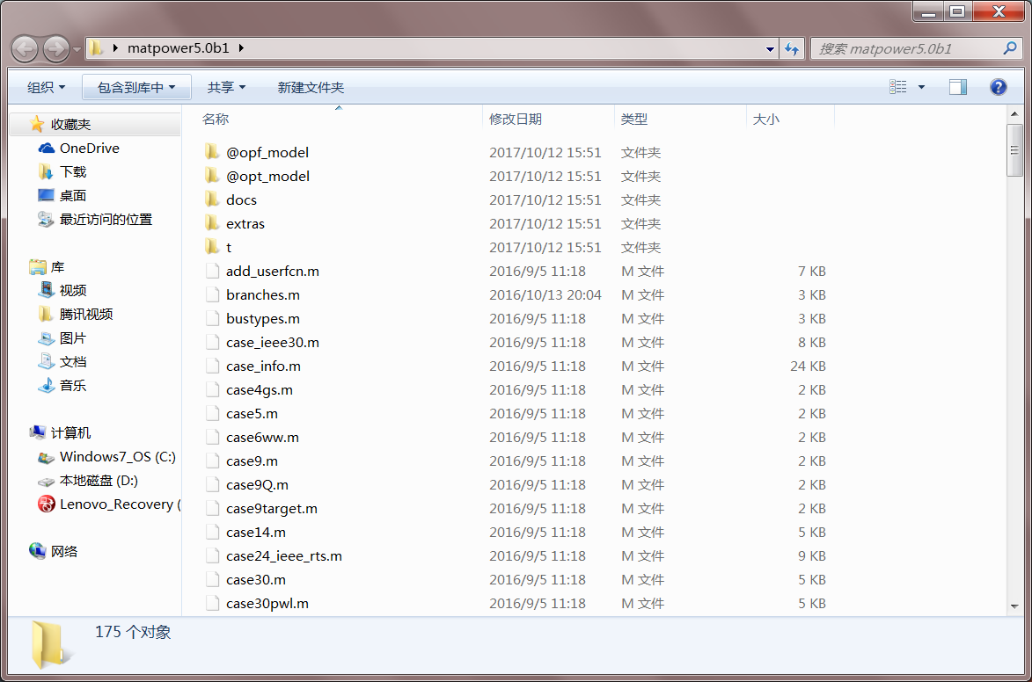Open the 共享 dropdown menu

point(227,87)
